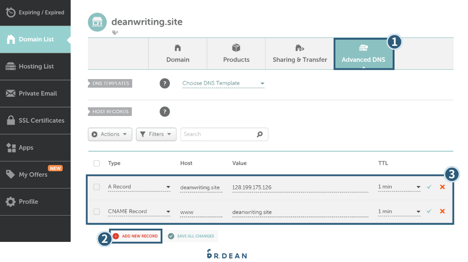This screenshot has height=262, width=468.
Task: Click the heart tag icon under domain name
Action: (115, 32)
